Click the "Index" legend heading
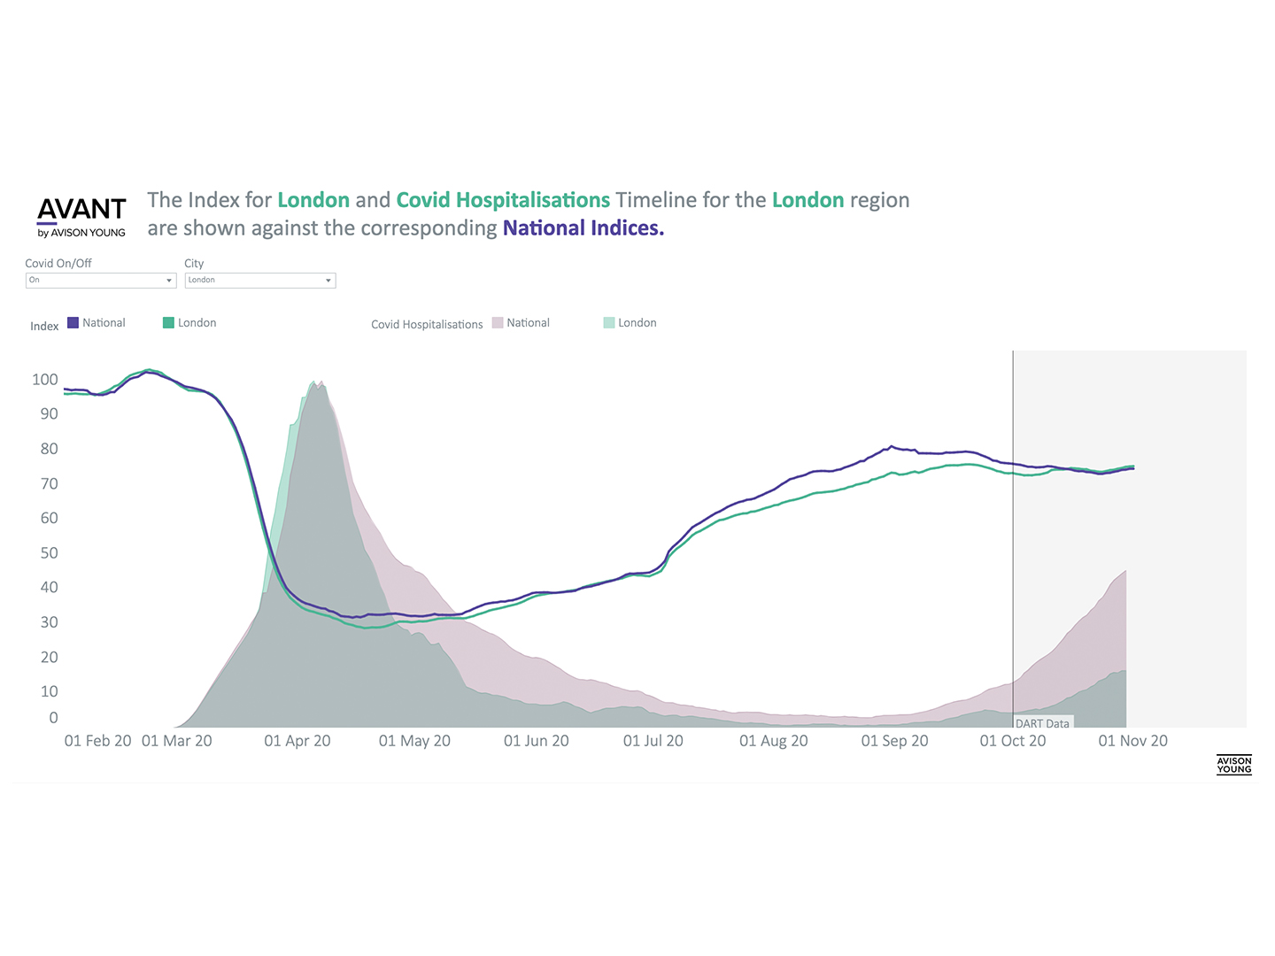The width and height of the screenshot is (1275, 956). 44,327
